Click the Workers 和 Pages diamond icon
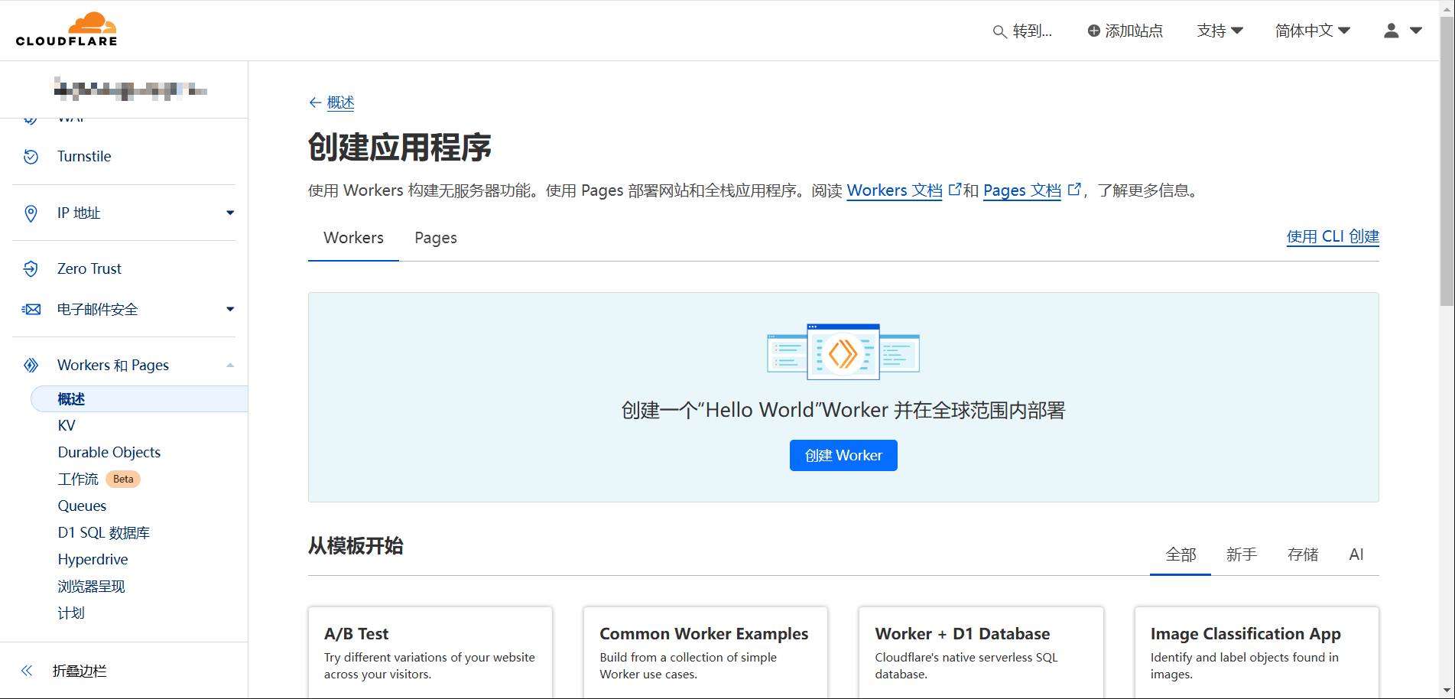 click(31, 366)
